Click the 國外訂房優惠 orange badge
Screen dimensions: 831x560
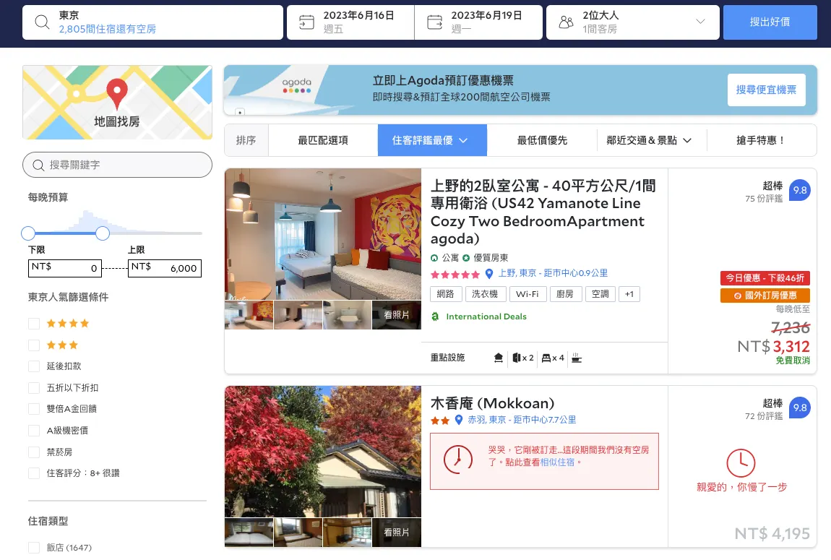(765, 296)
